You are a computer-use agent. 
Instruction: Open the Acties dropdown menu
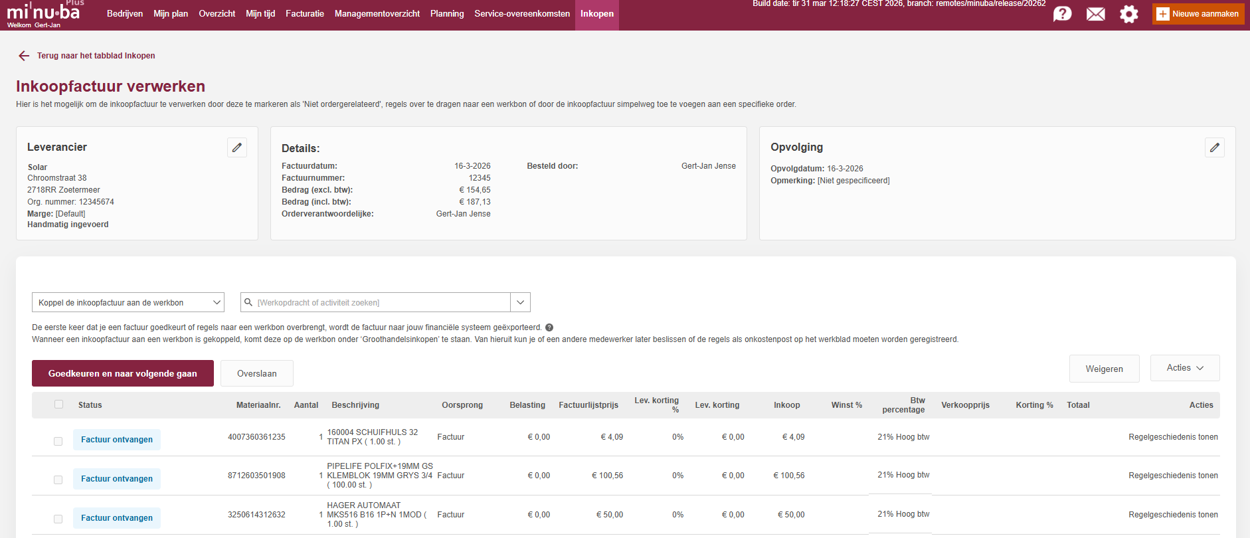click(x=1184, y=368)
